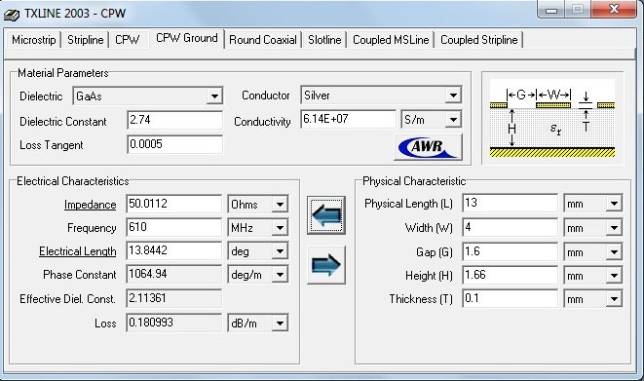Click the CPW cross-section diagram
The width and height of the screenshot is (644, 381).
click(x=552, y=118)
